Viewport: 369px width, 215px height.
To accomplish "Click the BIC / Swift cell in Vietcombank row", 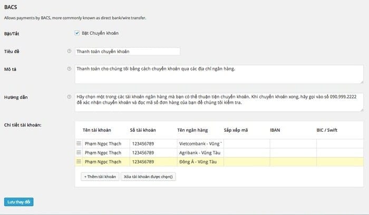I will coord(340,144).
